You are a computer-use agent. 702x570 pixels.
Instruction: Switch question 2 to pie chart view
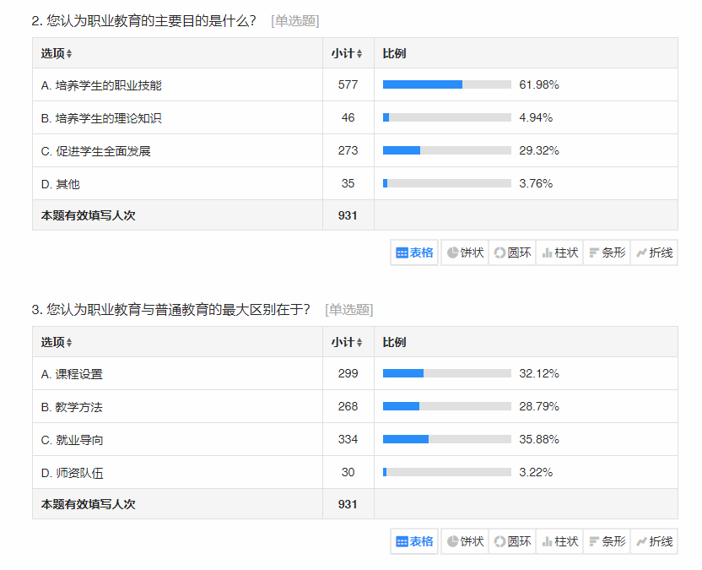pyautogui.click(x=465, y=252)
